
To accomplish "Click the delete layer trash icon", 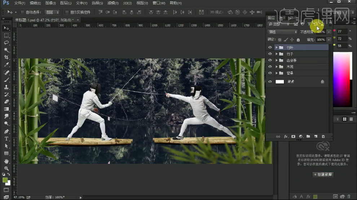I will tap(323, 137).
